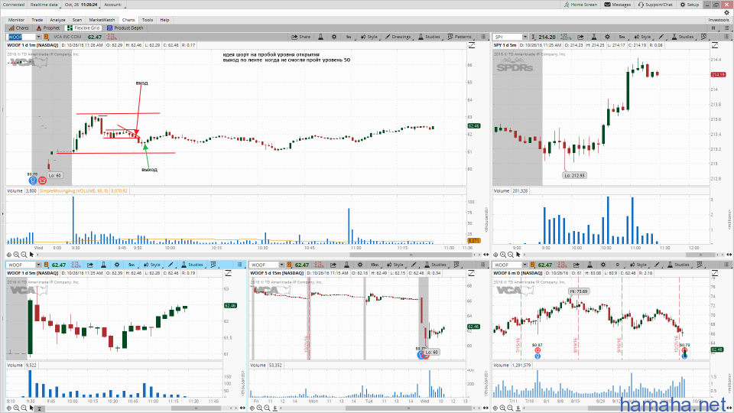Click red earnings marker $0.87 on WOOF daily chart
This screenshot has height=413, width=734.
(538, 350)
